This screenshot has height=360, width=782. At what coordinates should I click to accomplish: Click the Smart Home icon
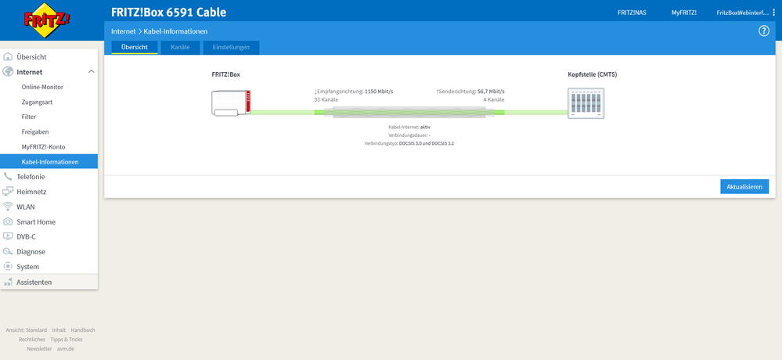(x=8, y=221)
